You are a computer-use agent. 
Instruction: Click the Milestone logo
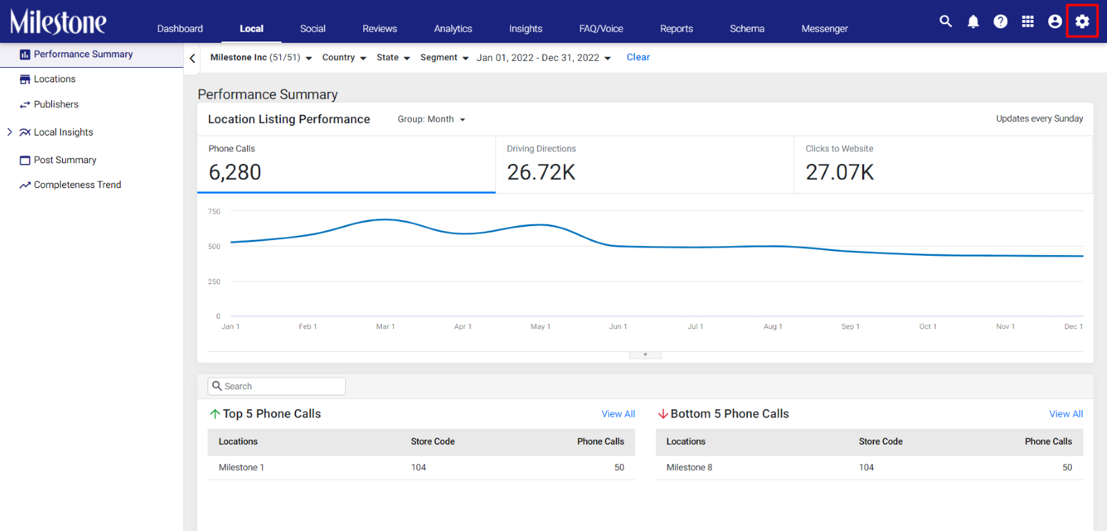coord(58,22)
